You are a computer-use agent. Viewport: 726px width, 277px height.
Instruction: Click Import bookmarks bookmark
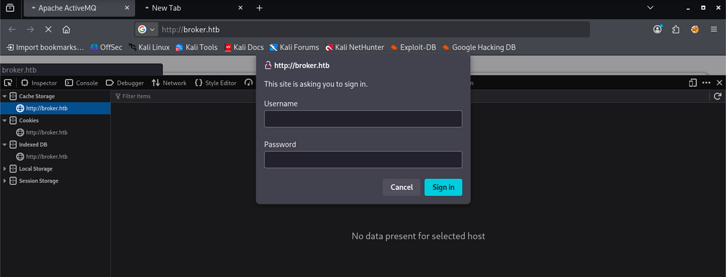pyautogui.click(x=45, y=47)
